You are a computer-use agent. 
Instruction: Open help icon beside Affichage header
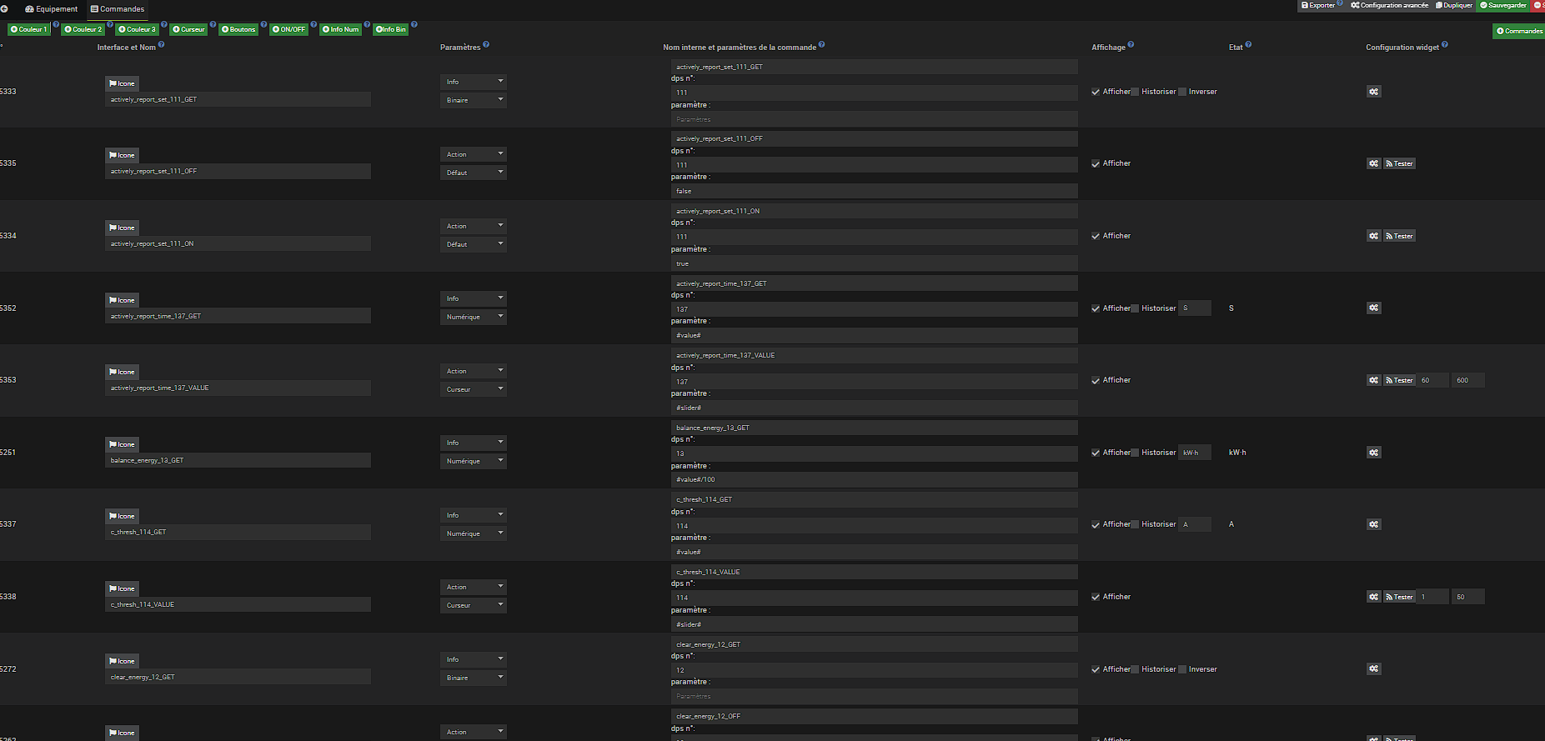[1131, 45]
